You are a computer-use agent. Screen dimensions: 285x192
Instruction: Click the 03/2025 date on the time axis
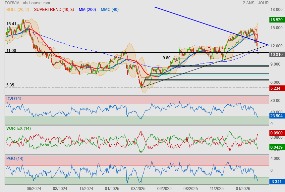coord(138,189)
